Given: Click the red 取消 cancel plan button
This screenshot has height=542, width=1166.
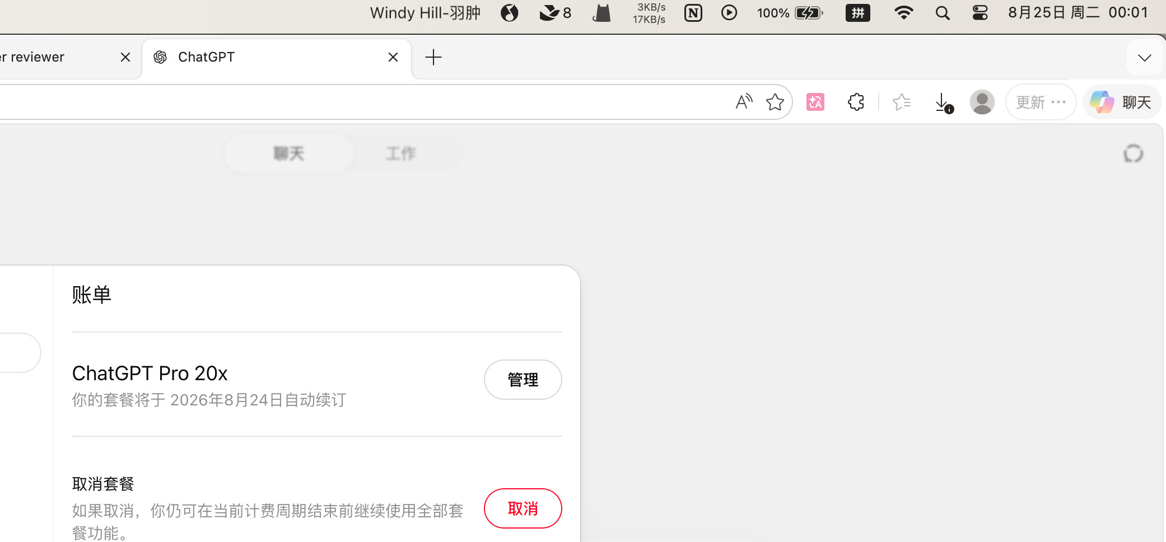Looking at the screenshot, I should coord(523,508).
